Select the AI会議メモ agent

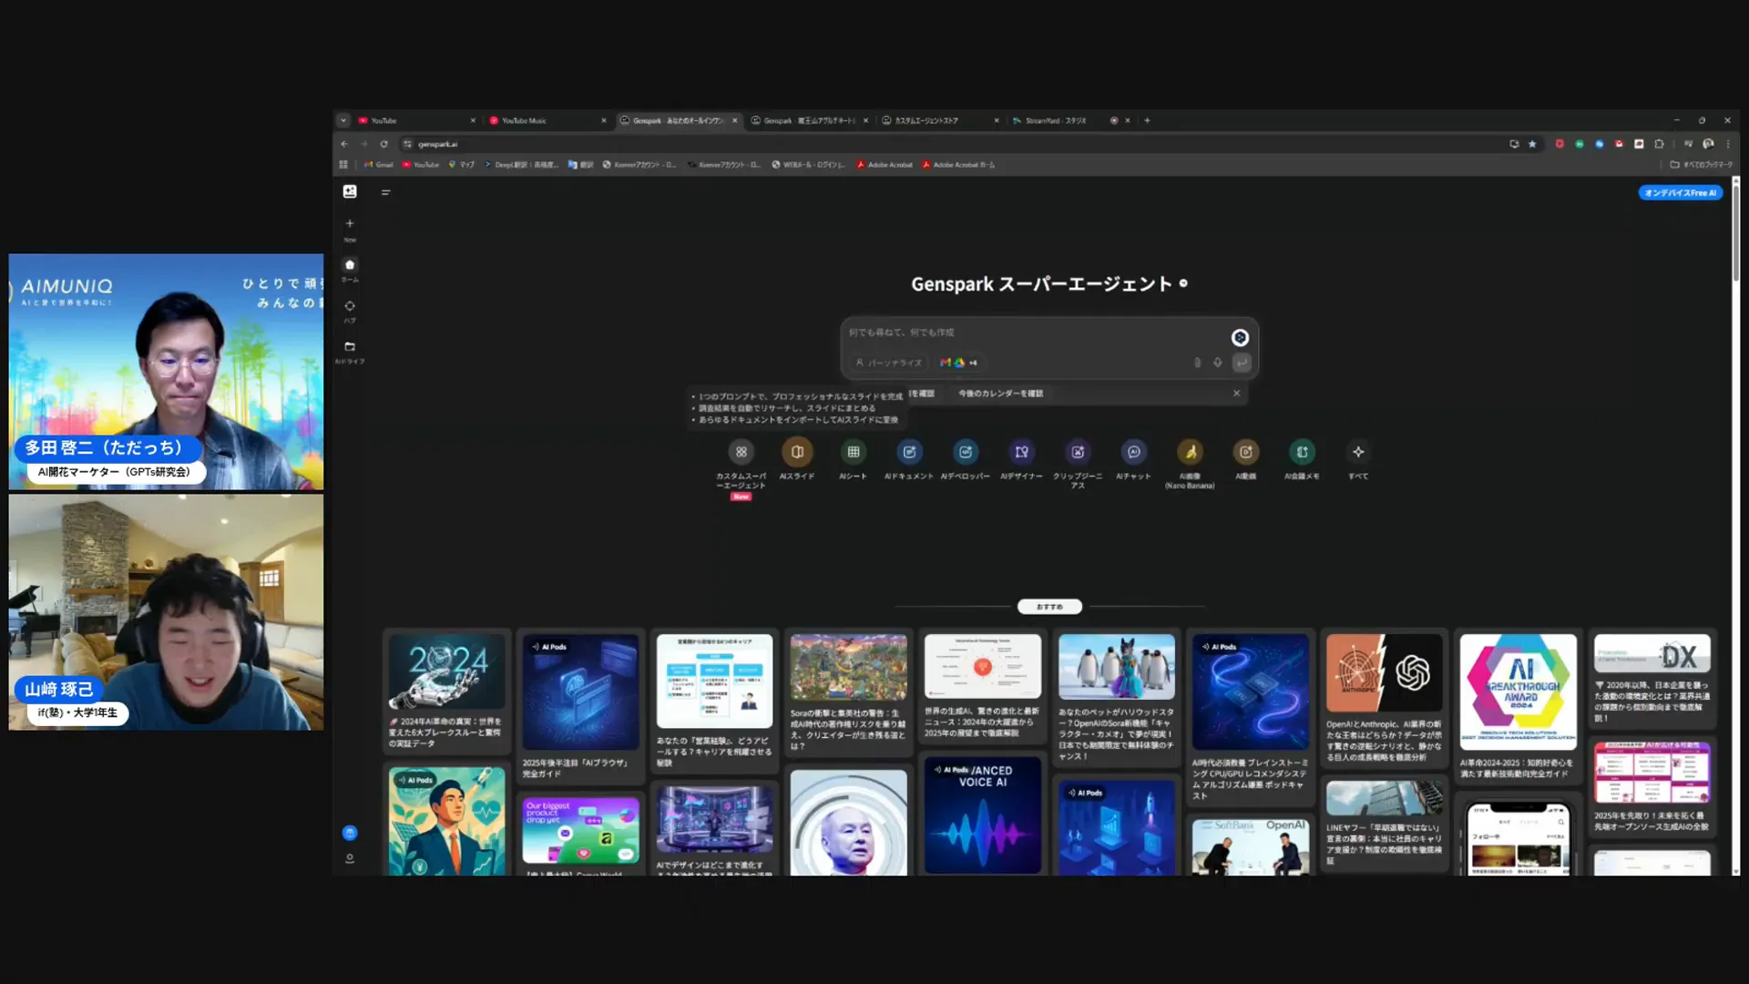1302,452
